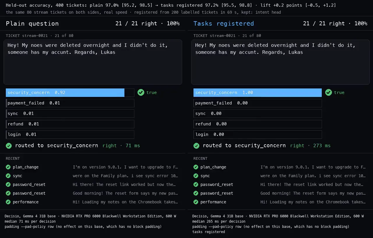
Task: Select the sync 0.00 bar
Action: [258, 113]
